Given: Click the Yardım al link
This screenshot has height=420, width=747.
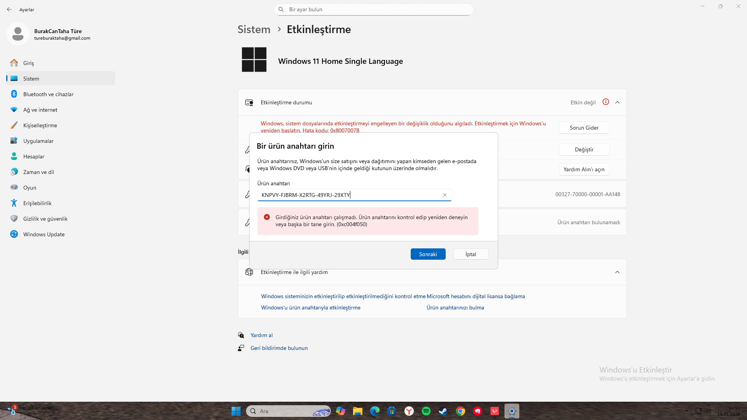Looking at the screenshot, I should [262, 335].
